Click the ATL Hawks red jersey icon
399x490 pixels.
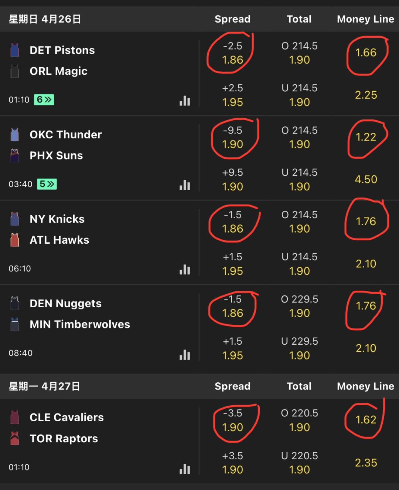tap(15, 240)
